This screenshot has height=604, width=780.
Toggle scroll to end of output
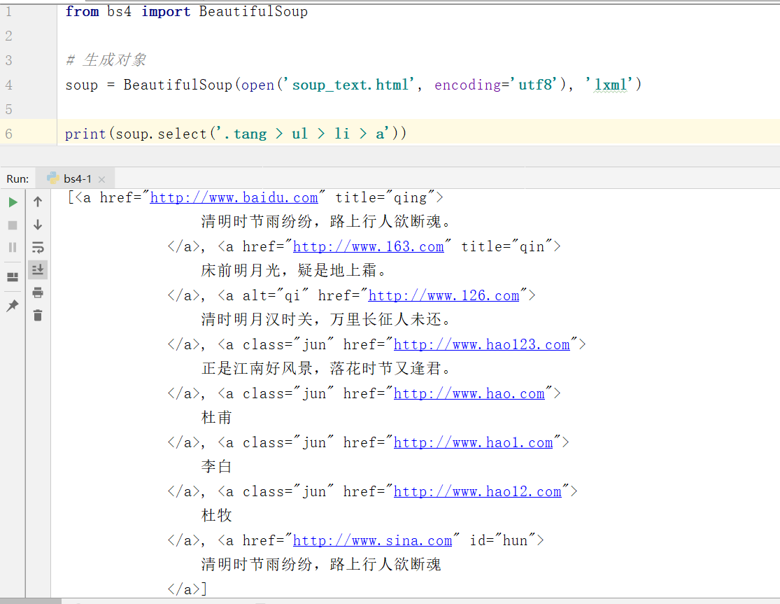pos(38,269)
